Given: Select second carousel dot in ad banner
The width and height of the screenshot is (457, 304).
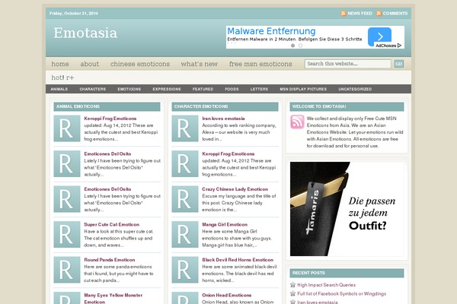Looking at the screenshot, I should point(301,46).
